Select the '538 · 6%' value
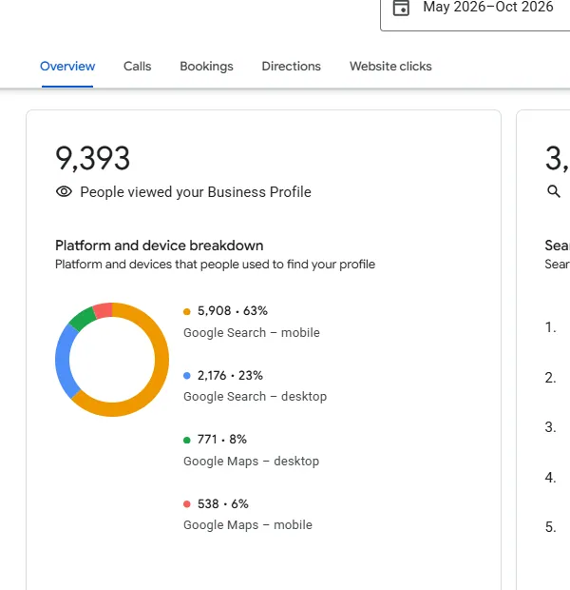This screenshot has height=590, width=570. pos(223,504)
